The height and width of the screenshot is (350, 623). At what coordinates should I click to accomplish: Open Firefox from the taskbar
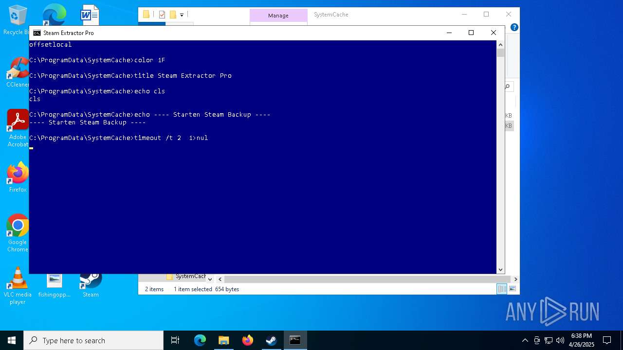point(248,340)
